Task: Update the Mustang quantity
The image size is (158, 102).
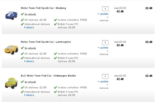Action: (104, 14)
